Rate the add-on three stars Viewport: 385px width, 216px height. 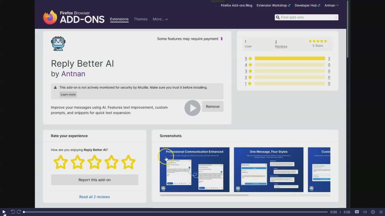coord(94,162)
